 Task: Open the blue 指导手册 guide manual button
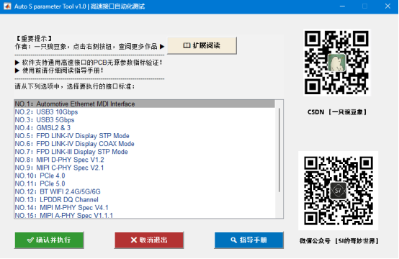tap(249, 240)
